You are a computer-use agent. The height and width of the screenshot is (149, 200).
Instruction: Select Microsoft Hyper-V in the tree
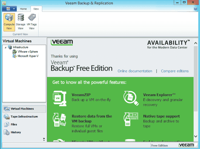28,56
